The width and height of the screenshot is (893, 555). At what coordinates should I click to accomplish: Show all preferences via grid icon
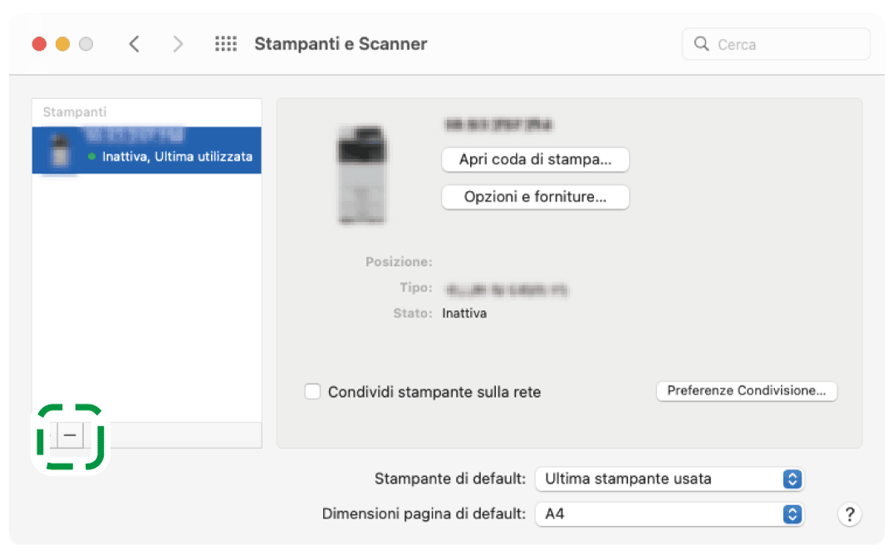click(226, 44)
